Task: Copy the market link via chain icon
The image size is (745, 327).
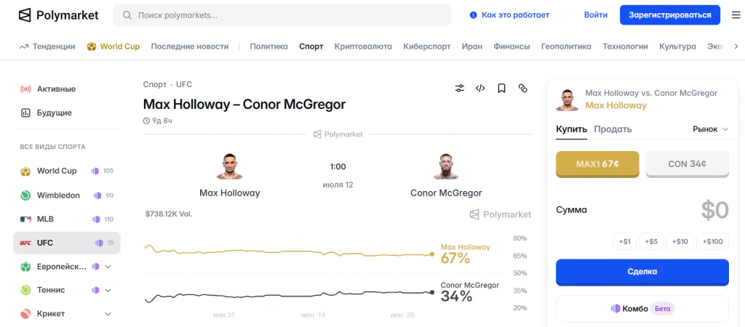Action: pos(522,88)
